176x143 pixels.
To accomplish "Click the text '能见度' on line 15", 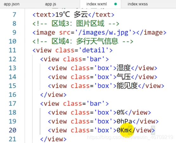I will click(x=127, y=85).
